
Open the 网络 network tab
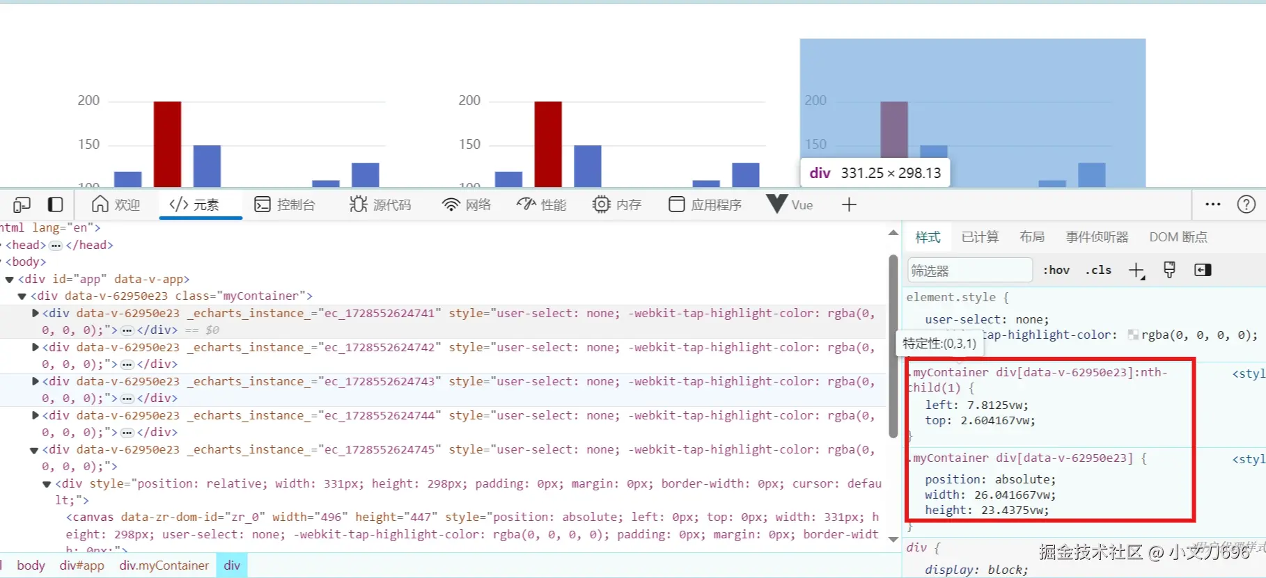pyautogui.click(x=467, y=204)
